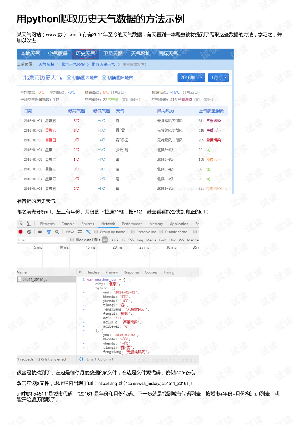Image resolution: width=300 pixels, height=425 pixels.
Task: Open the Response tab of the request
Action: 131,272
